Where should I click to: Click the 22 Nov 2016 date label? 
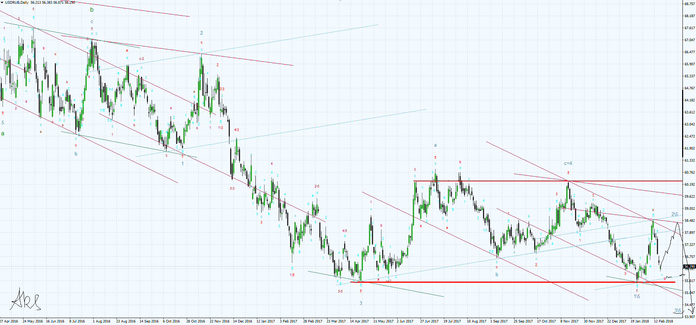point(220,321)
